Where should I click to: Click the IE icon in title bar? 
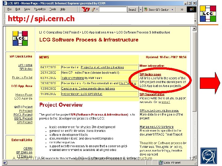pos(5,3)
